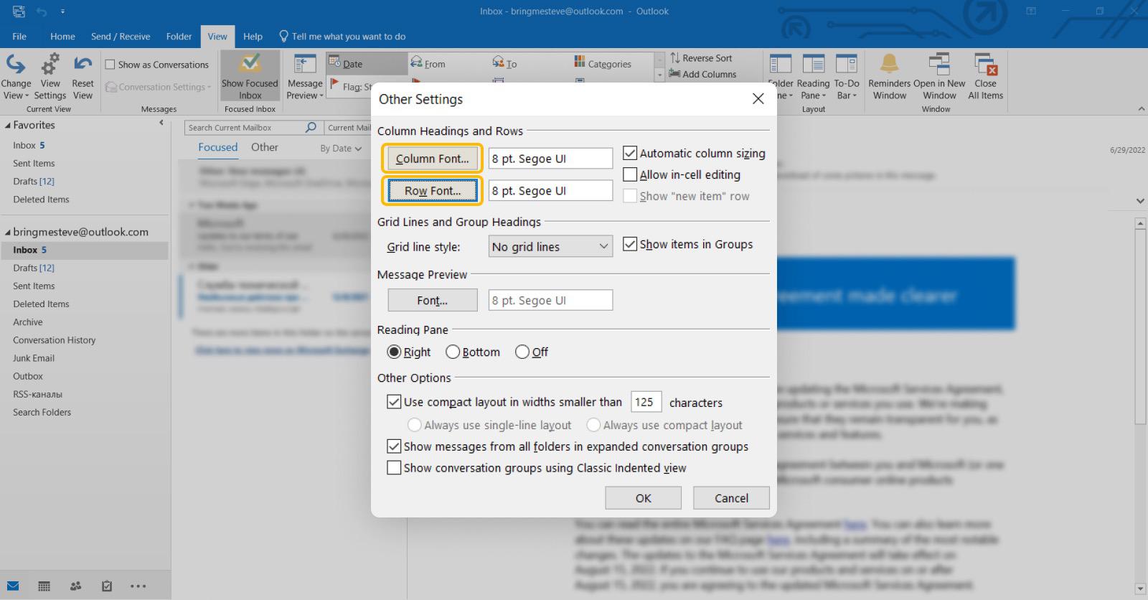Switch to the Folder tab
Screen dimensions: 1148x600
pyautogui.click(x=179, y=37)
